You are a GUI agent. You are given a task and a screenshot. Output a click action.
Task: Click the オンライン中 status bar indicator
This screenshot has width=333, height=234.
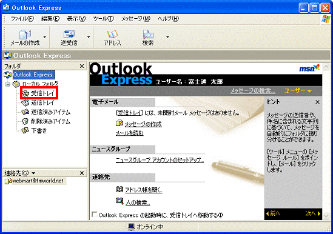point(145,227)
